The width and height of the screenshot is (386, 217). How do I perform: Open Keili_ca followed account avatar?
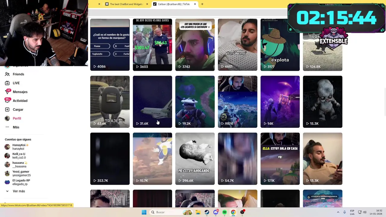coord(7,156)
